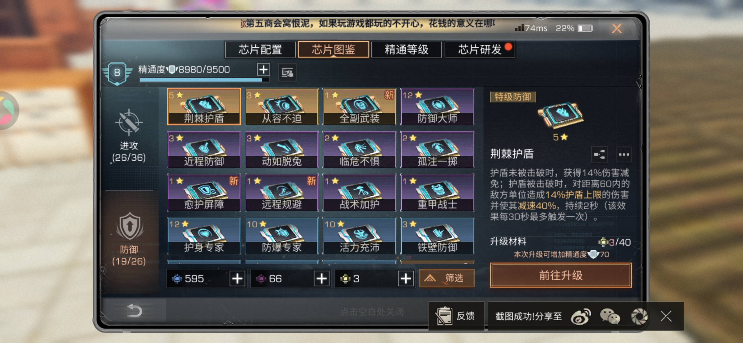
Task: Open the chip tree diagram icon
Action: (599, 154)
